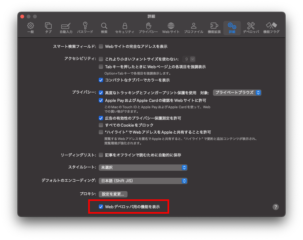Uncheck 広告の有効性のプライバシー保護測定を許可
The image size is (303, 240).
[x=101, y=118]
